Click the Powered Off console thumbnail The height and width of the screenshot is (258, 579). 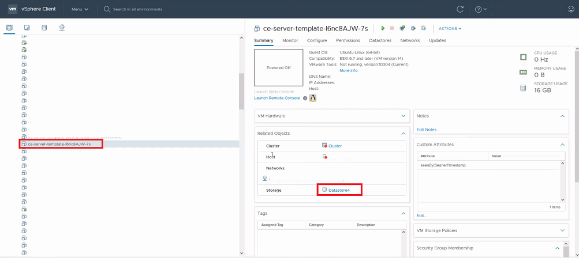coord(278,68)
